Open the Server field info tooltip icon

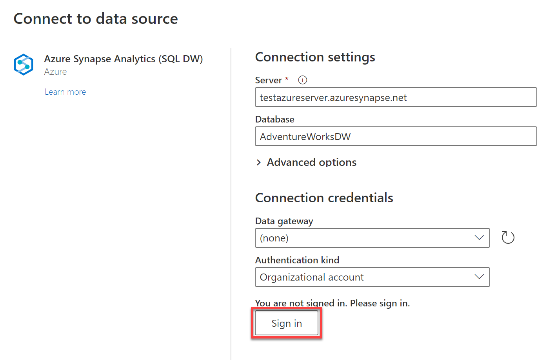302,80
